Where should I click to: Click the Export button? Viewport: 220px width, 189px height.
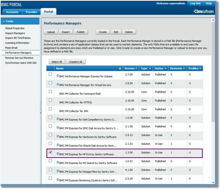pos(66,32)
